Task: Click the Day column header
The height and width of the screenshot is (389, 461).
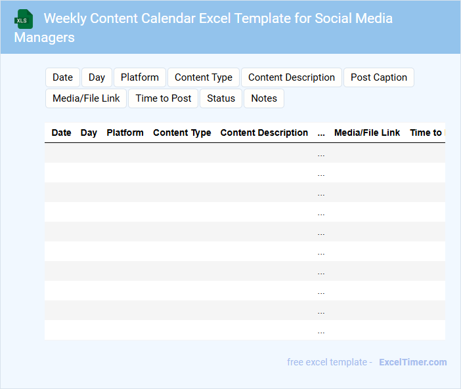Action: 89,133
